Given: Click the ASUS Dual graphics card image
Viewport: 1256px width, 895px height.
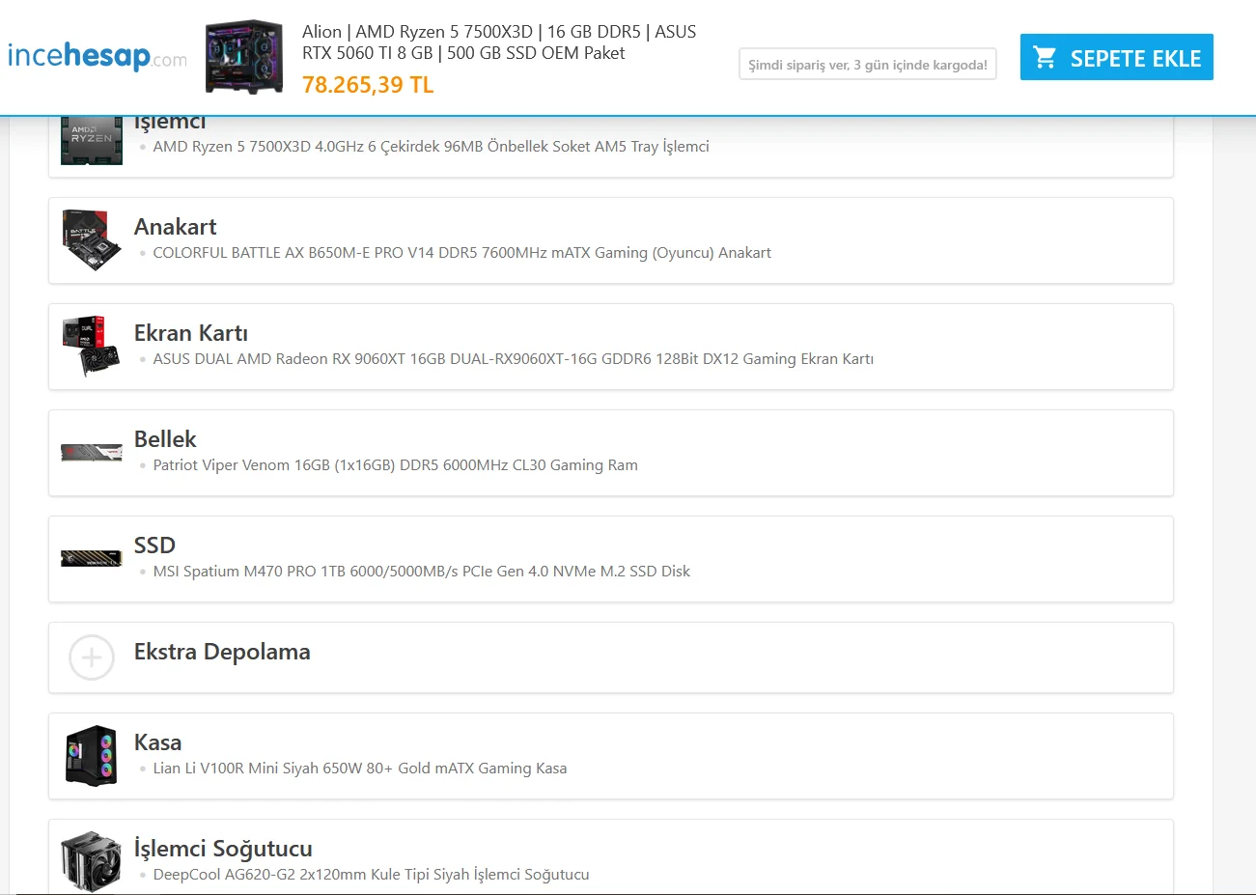Looking at the screenshot, I should (92, 347).
